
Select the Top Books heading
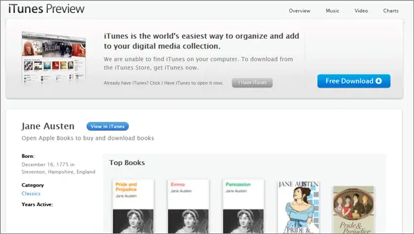[x=127, y=162]
